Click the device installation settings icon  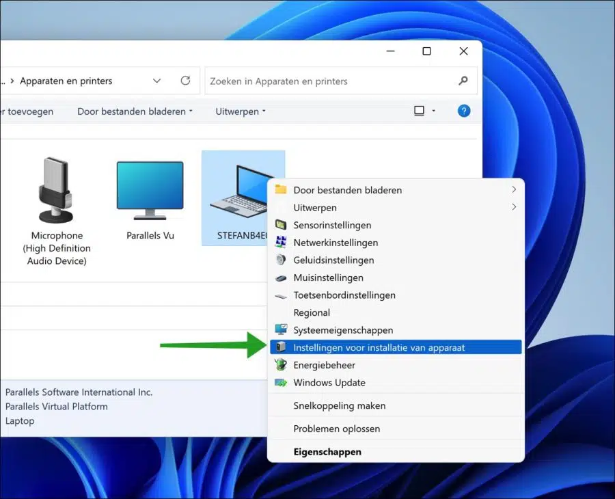click(x=280, y=347)
